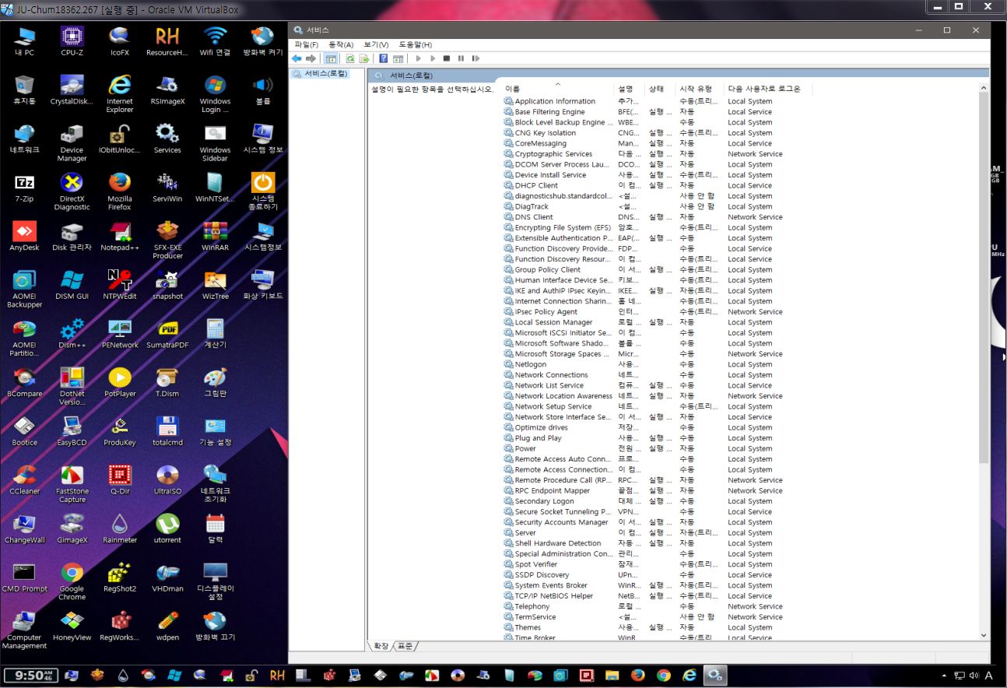1007x688 pixels.
Task: Click the Google Chrome desktop icon
Action: [72, 581]
